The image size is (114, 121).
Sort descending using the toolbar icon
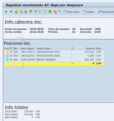pyautogui.click(x=31, y=12)
